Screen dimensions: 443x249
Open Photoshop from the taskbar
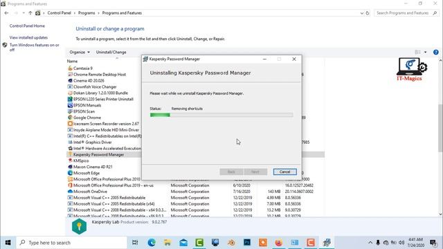pyautogui.click(x=247, y=243)
